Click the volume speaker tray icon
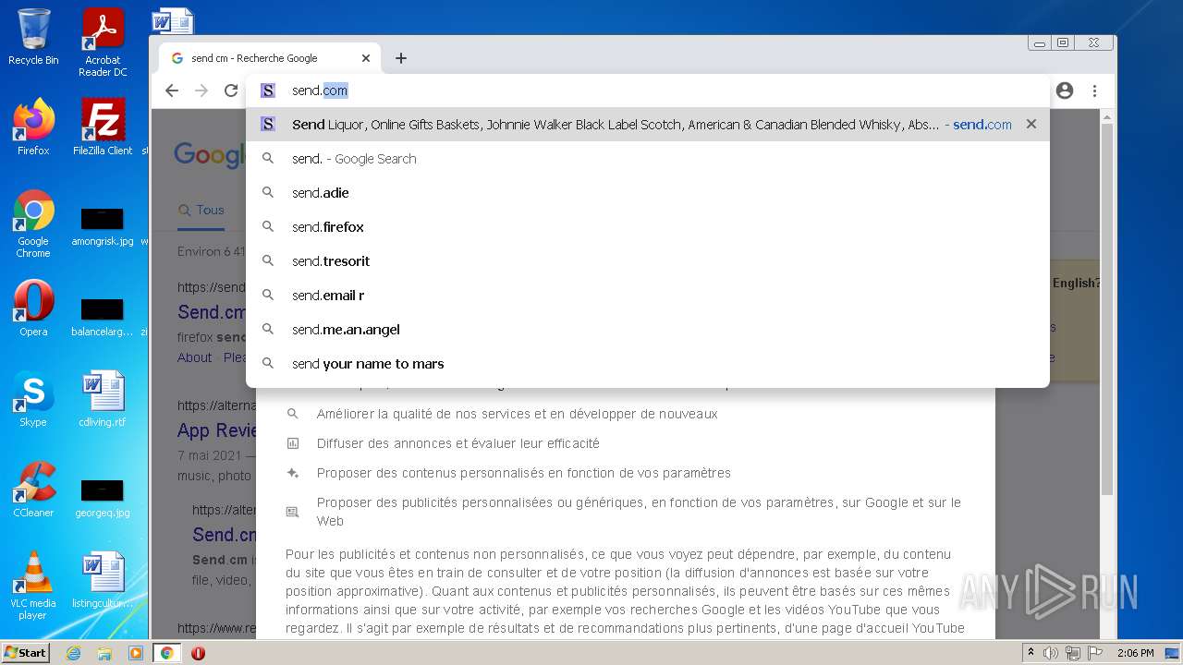Viewport: 1183px width, 665px height. pyautogui.click(x=1051, y=653)
